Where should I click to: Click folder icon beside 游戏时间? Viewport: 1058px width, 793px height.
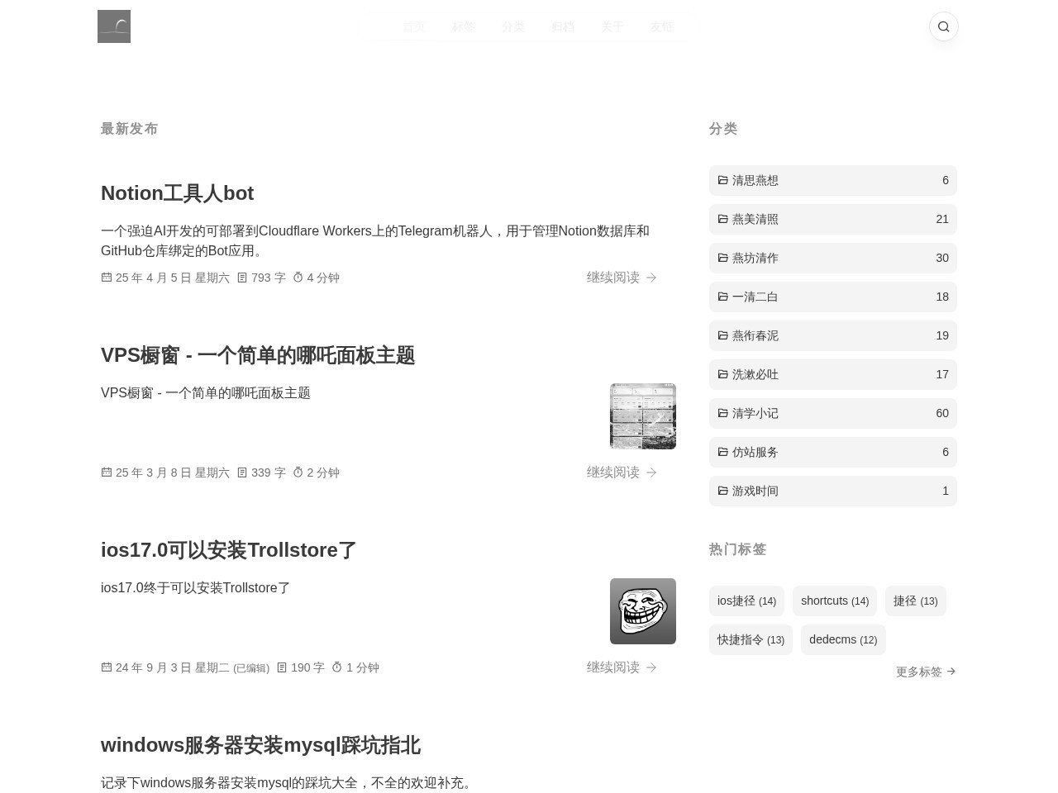tap(723, 491)
